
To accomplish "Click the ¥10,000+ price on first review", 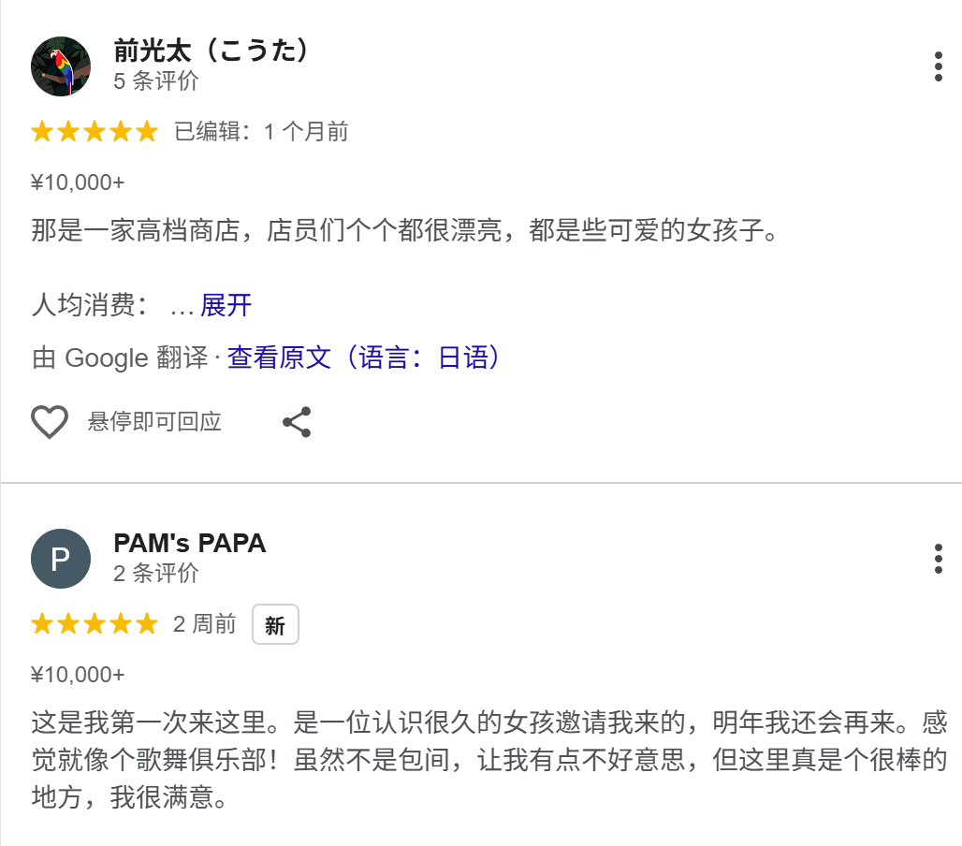I will (78, 182).
